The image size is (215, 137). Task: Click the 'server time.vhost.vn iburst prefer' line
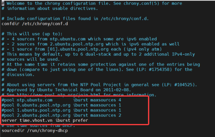tap(45, 120)
